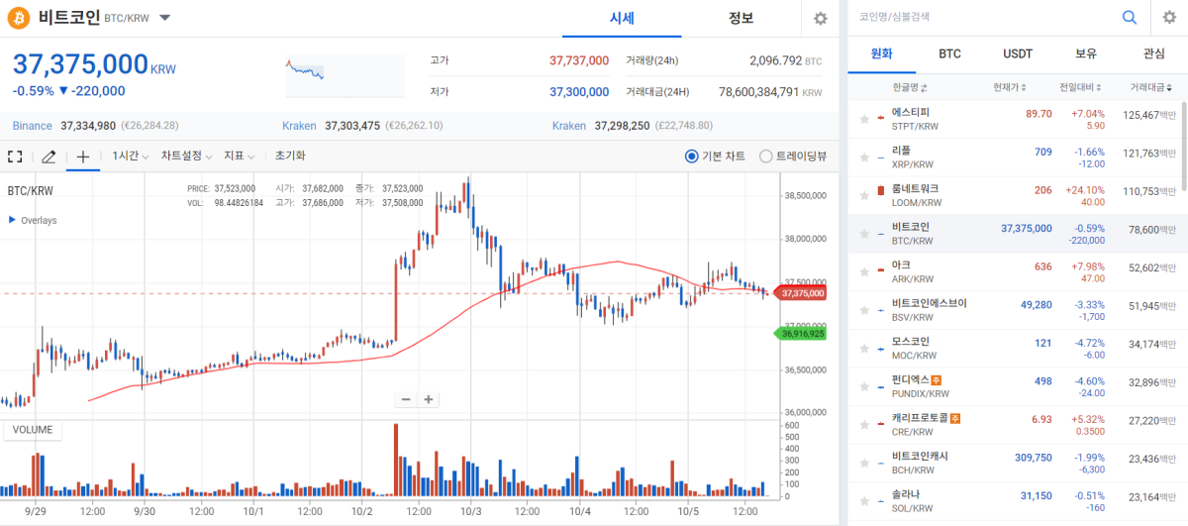1188x526 pixels.
Task: Open 1시간 timeframe dropdown
Action: (130, 156)
